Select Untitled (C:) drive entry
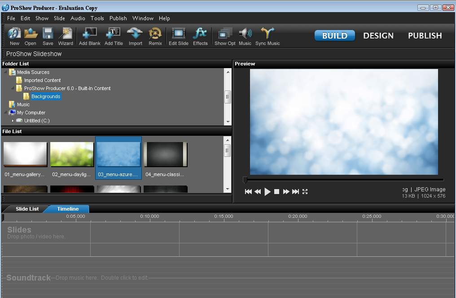 pos(37,121)
